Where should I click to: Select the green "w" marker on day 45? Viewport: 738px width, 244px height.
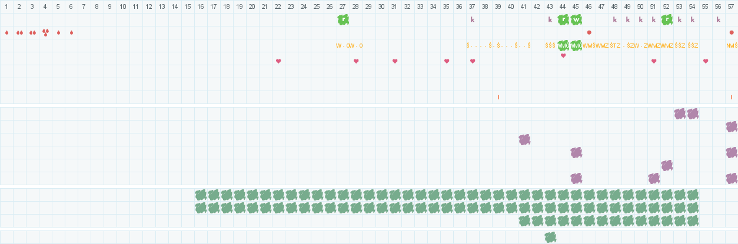click(x=576, y=19)
